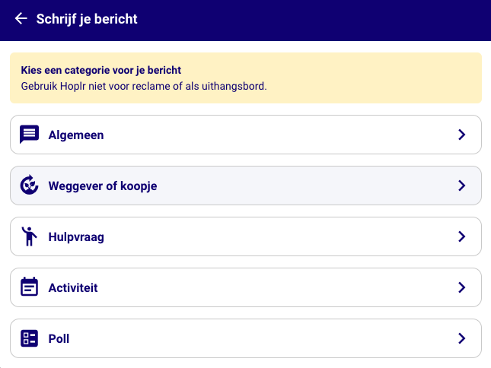
Task: Select the Hulpvraag category label
Action: tap(76, 237)
